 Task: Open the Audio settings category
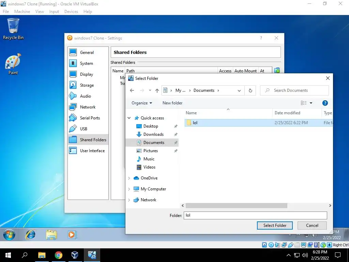tap(88, 96)
